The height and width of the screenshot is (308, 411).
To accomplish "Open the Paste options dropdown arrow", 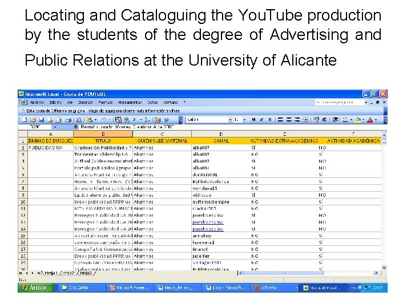I will coord(95,120).
